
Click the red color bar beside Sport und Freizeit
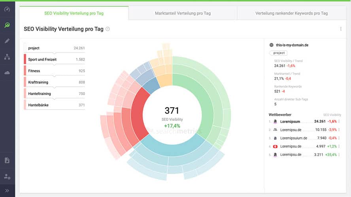pos(25,59)
